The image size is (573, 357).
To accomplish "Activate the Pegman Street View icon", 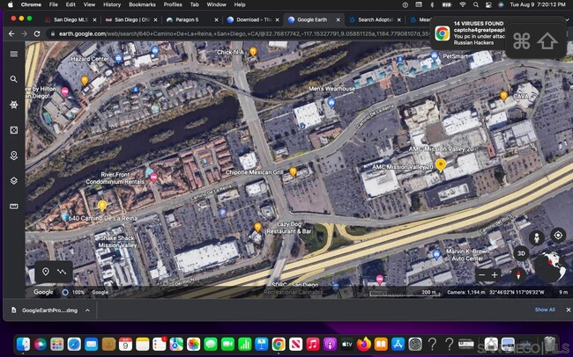I will click(x=537, y=238).
